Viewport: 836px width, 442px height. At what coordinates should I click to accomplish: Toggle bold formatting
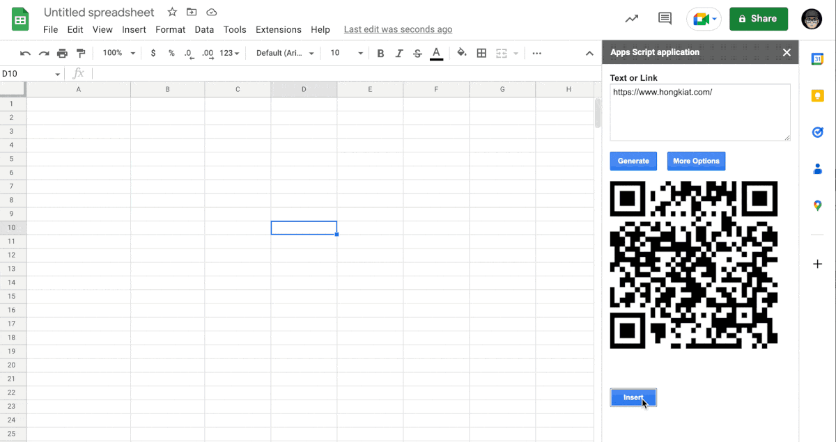(x=380, y=53)
